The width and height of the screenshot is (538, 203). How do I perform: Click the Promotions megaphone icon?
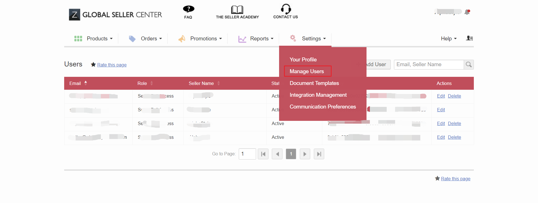pos(182,39)
